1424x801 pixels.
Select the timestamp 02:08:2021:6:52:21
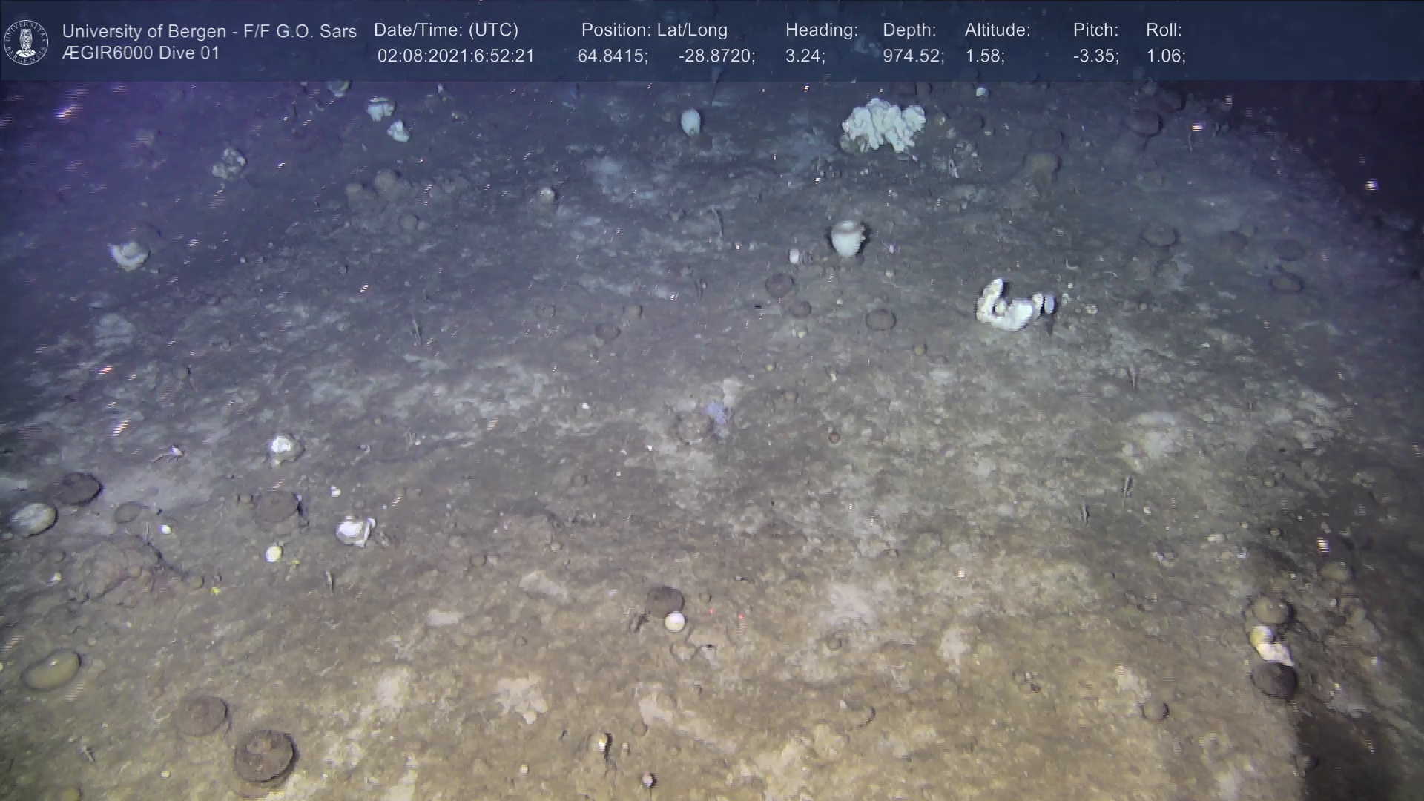pos(455,56)
